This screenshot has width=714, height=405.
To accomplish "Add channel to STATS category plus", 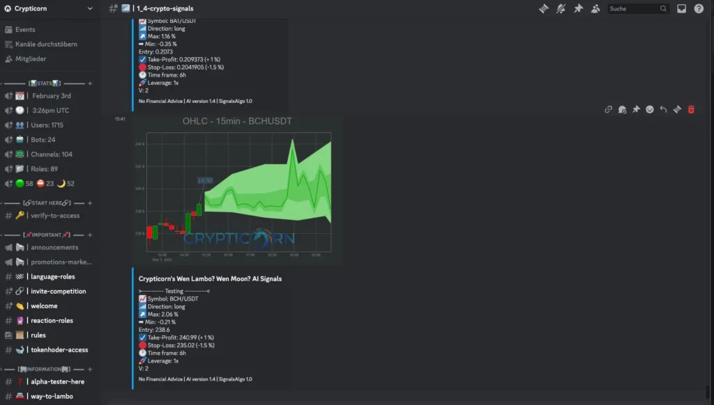I will click(x=90, y=84).
